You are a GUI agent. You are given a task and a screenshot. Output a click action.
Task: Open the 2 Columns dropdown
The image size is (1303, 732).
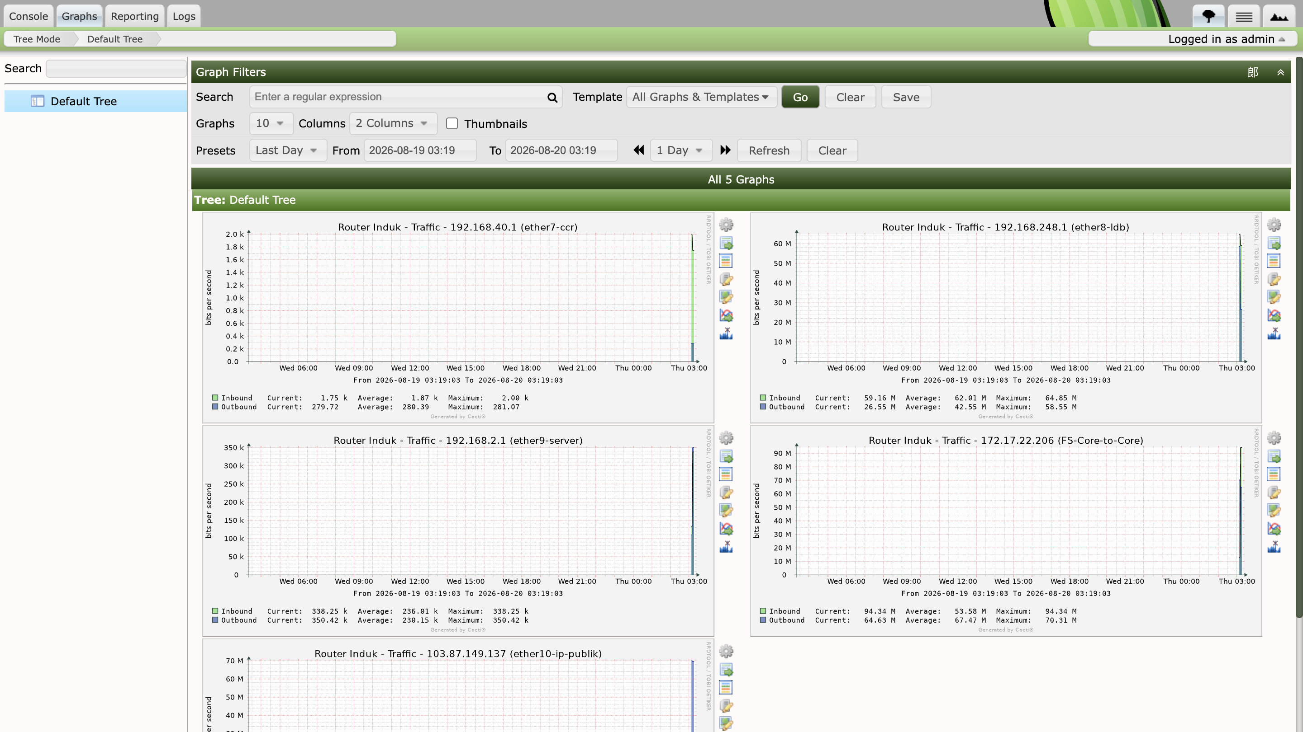click(x=393, y=123)
